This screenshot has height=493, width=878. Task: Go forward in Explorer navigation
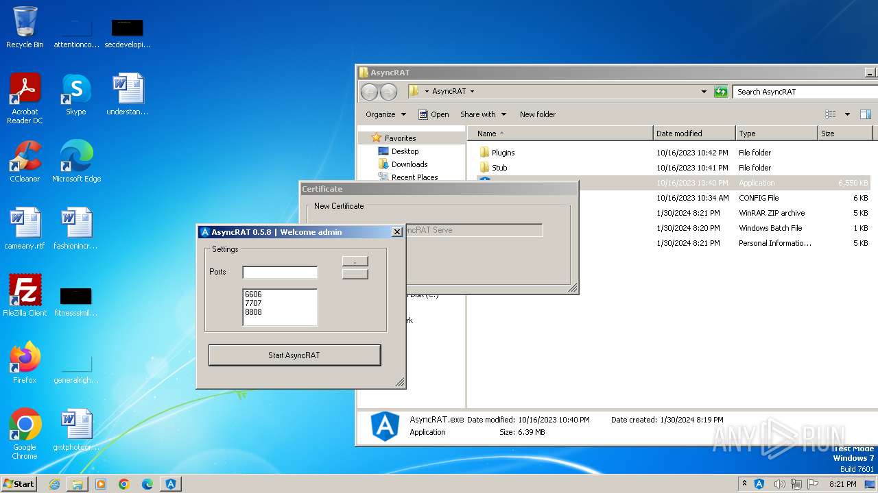[x=388, y=92]
